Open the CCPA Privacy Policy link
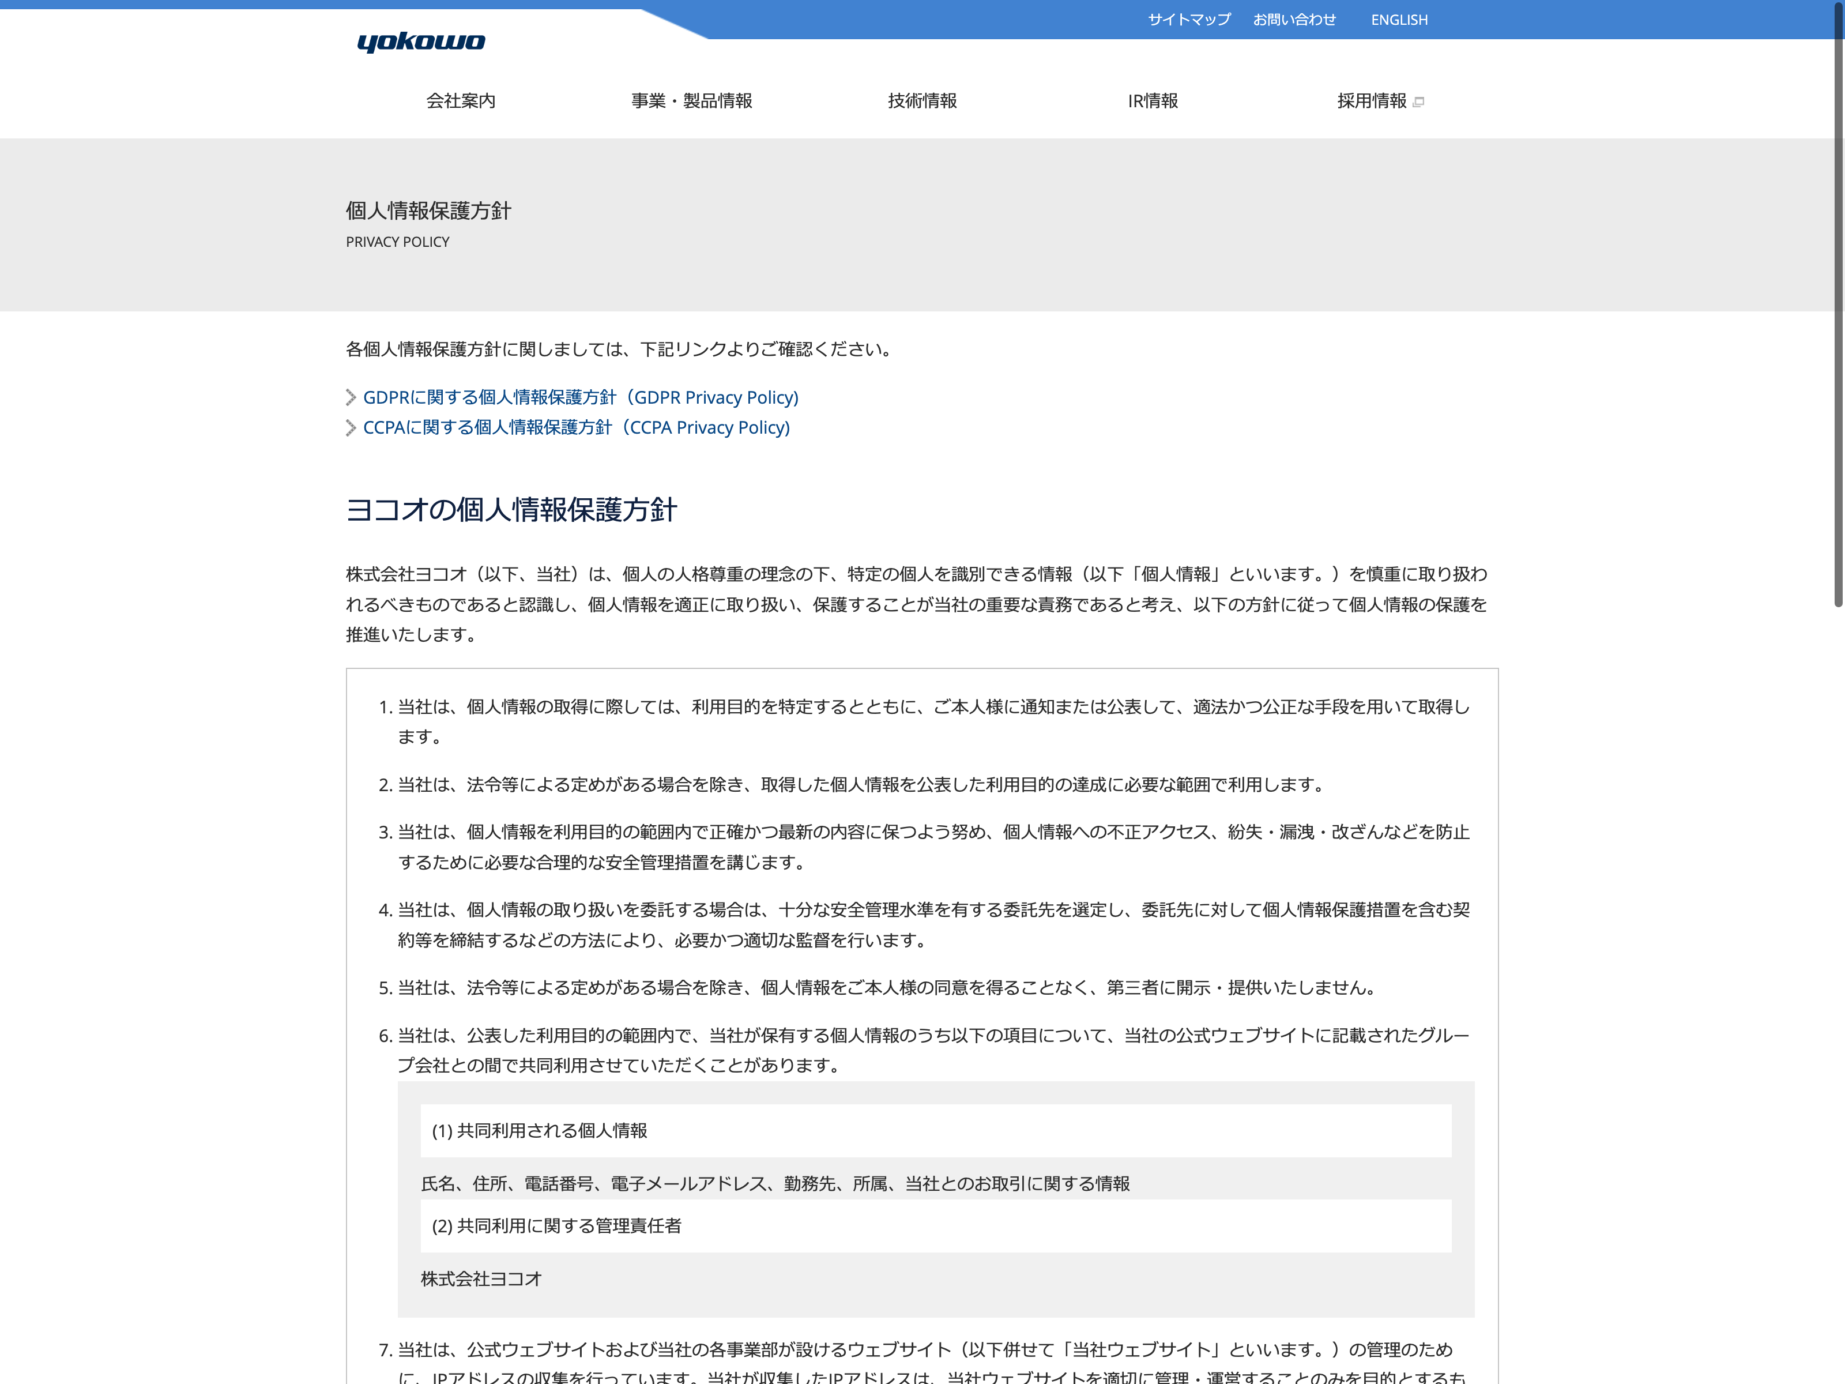The height and width of the screenshot is (1384, 1845). [x=577, y=428]
